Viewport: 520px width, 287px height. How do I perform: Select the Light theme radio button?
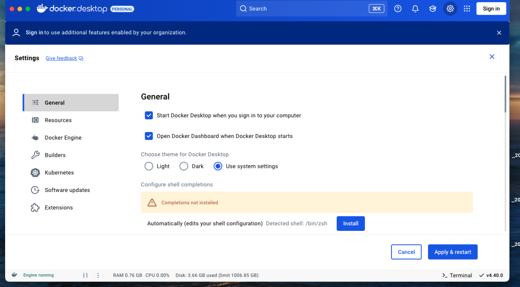[x=149, y=166]
